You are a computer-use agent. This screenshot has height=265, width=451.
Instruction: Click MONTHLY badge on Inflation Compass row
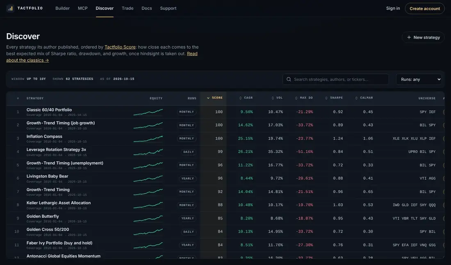click(x=187, y=139)
